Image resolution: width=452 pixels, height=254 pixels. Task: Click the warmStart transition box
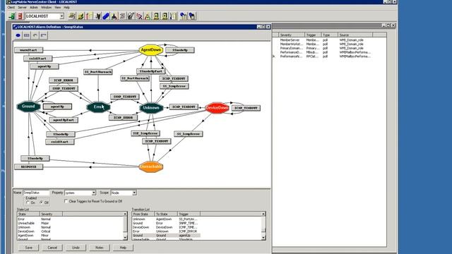28,50
